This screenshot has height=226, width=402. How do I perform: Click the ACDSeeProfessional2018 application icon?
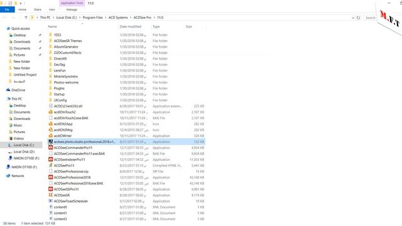tap(50, 177)
